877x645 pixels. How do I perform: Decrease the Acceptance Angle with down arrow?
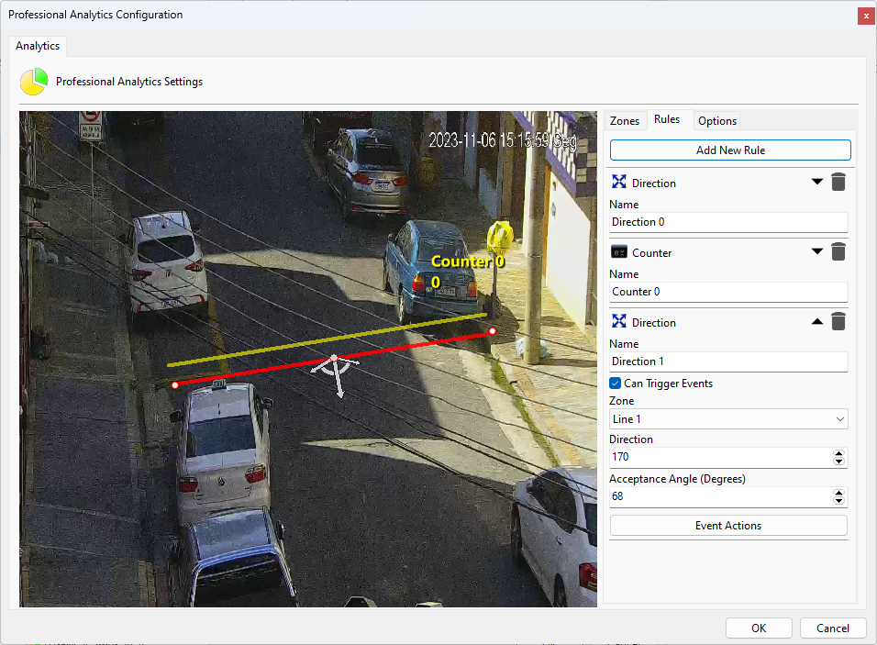[838, 501]
